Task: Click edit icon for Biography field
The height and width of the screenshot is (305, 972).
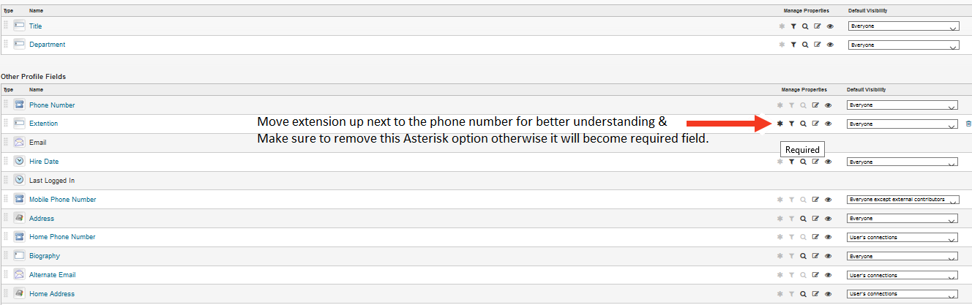Action: pyautogui.click(x=816, y=257)
